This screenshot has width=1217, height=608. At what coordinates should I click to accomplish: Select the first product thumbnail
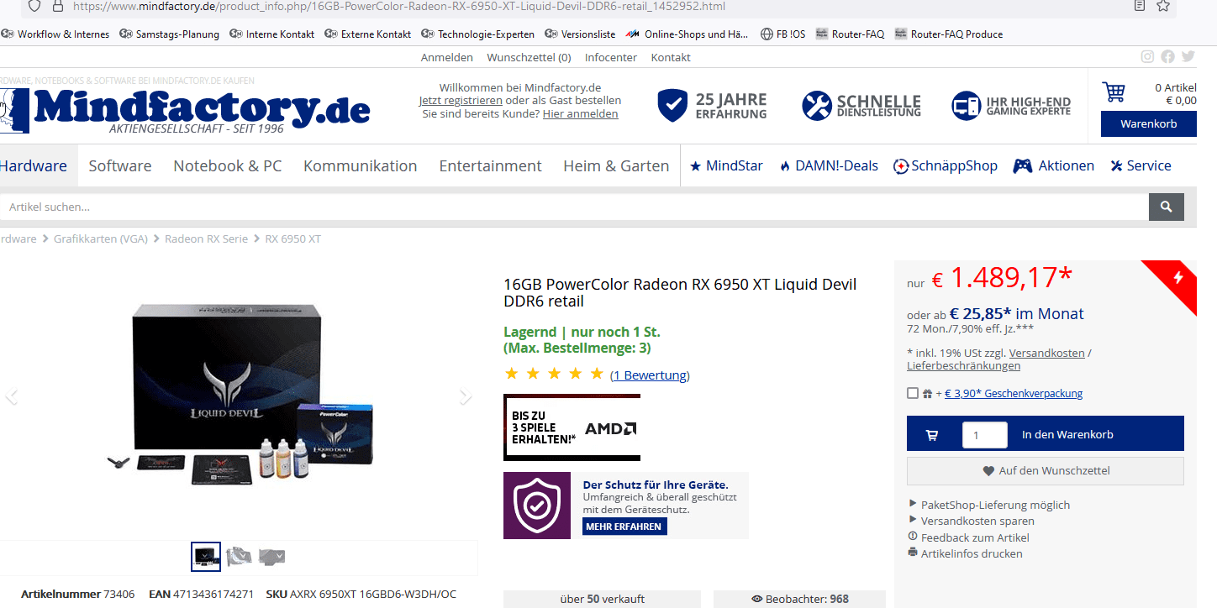point(206,556)
